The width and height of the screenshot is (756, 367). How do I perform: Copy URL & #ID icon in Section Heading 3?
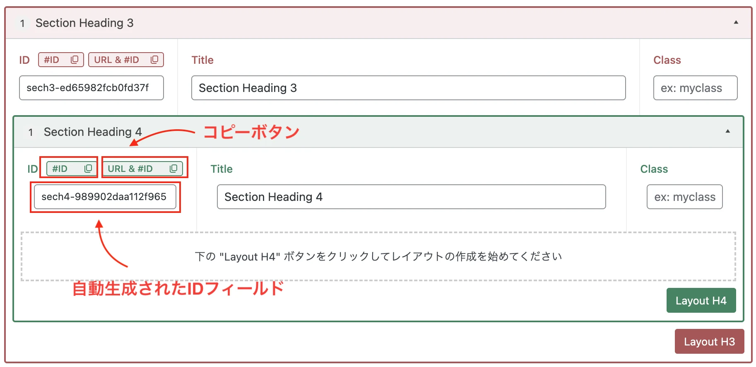pyautogui.click(x=154, y=60)
